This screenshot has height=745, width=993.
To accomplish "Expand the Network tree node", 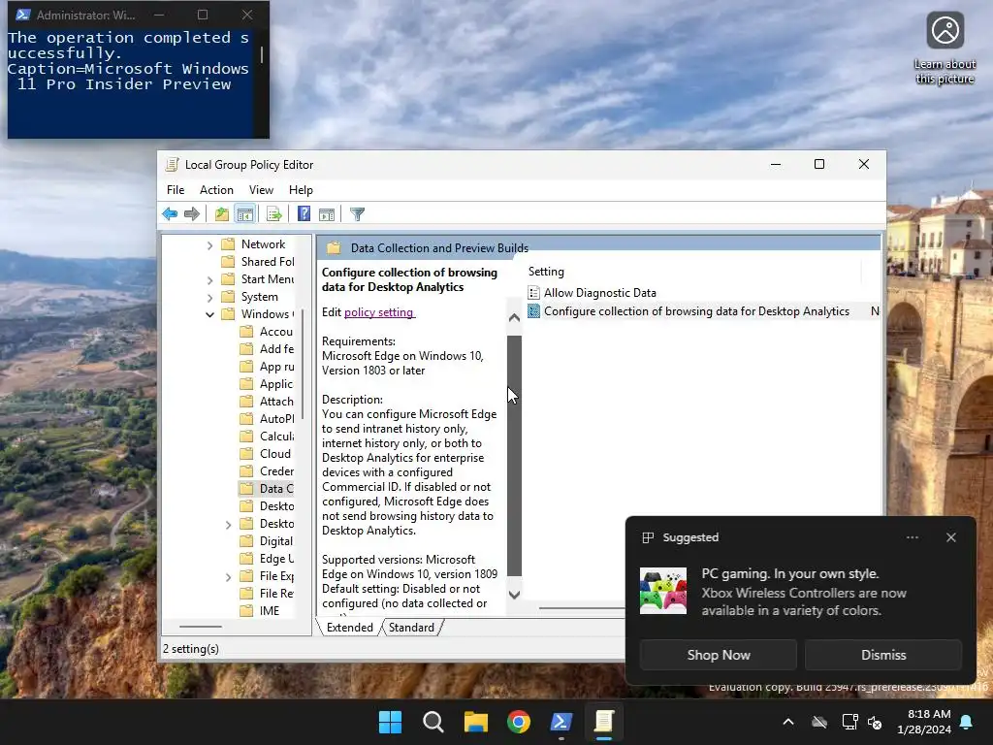I will coord(209,245).
